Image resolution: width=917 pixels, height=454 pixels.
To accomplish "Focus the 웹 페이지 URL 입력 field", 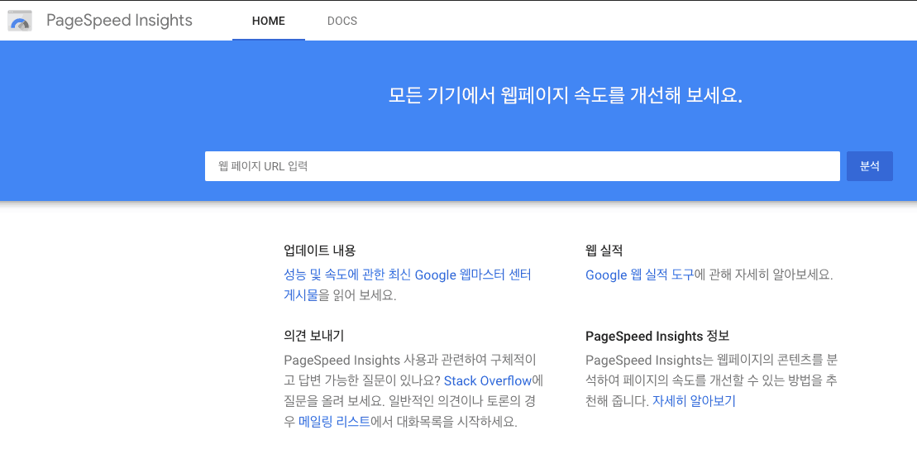I will pos(523,166).
